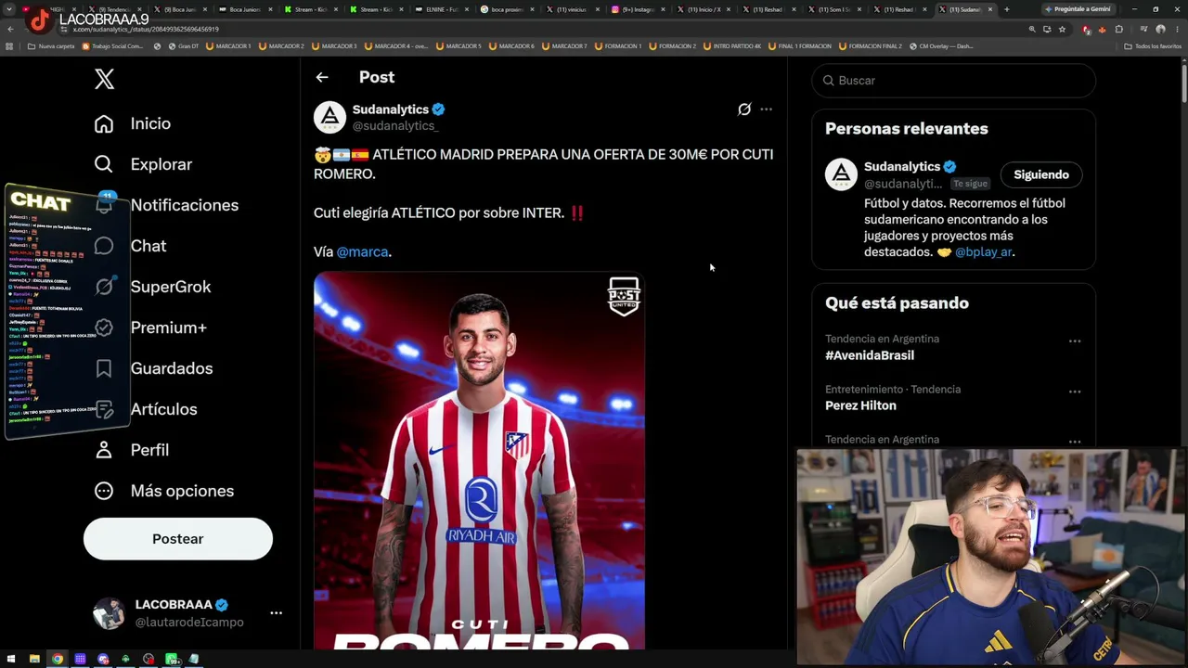
Task: Open the Premium+ page
Action: click(150, 328)
